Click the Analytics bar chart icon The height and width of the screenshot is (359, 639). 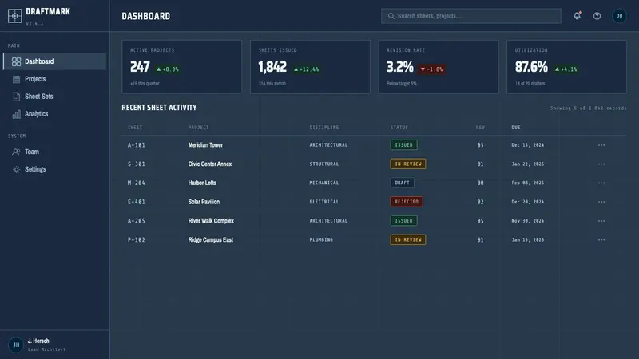click(x=16, y=114)
